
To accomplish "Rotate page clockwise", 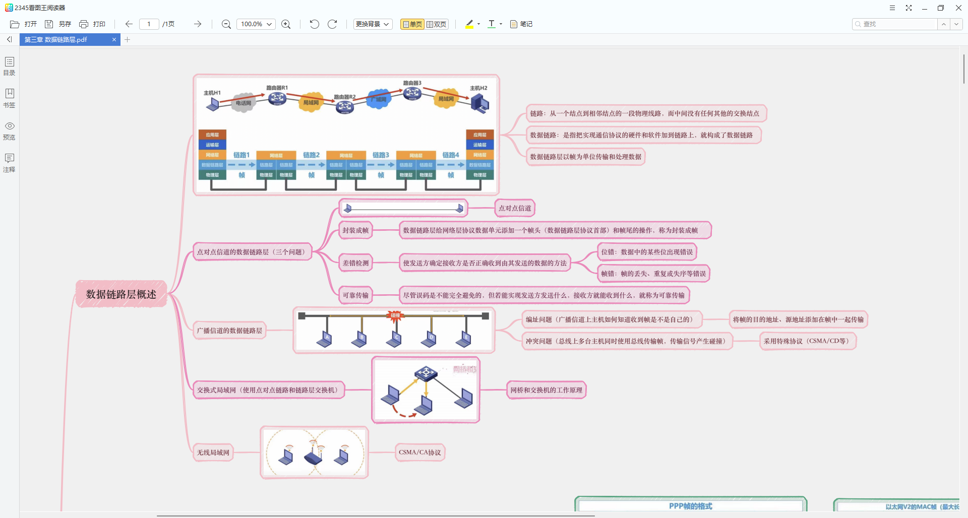I will pos(332,24).
